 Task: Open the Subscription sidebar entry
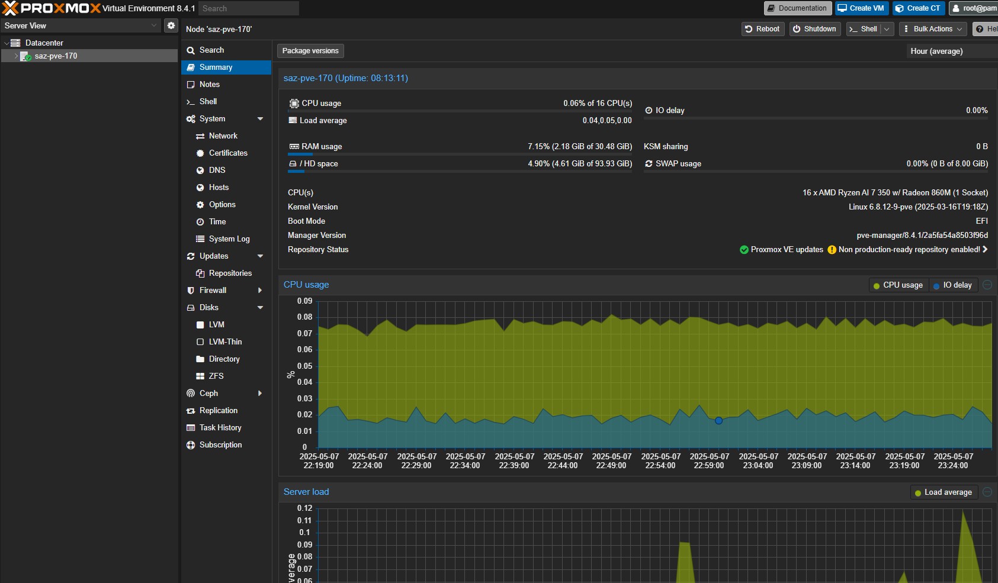click(x=220, y=445)
